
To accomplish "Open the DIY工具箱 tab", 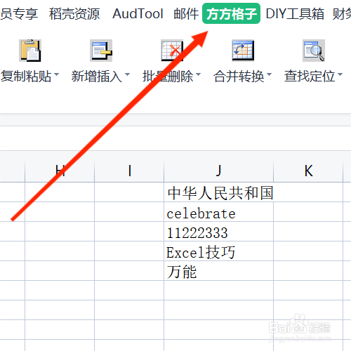I will pyautogui.click(x=295, y=13).
